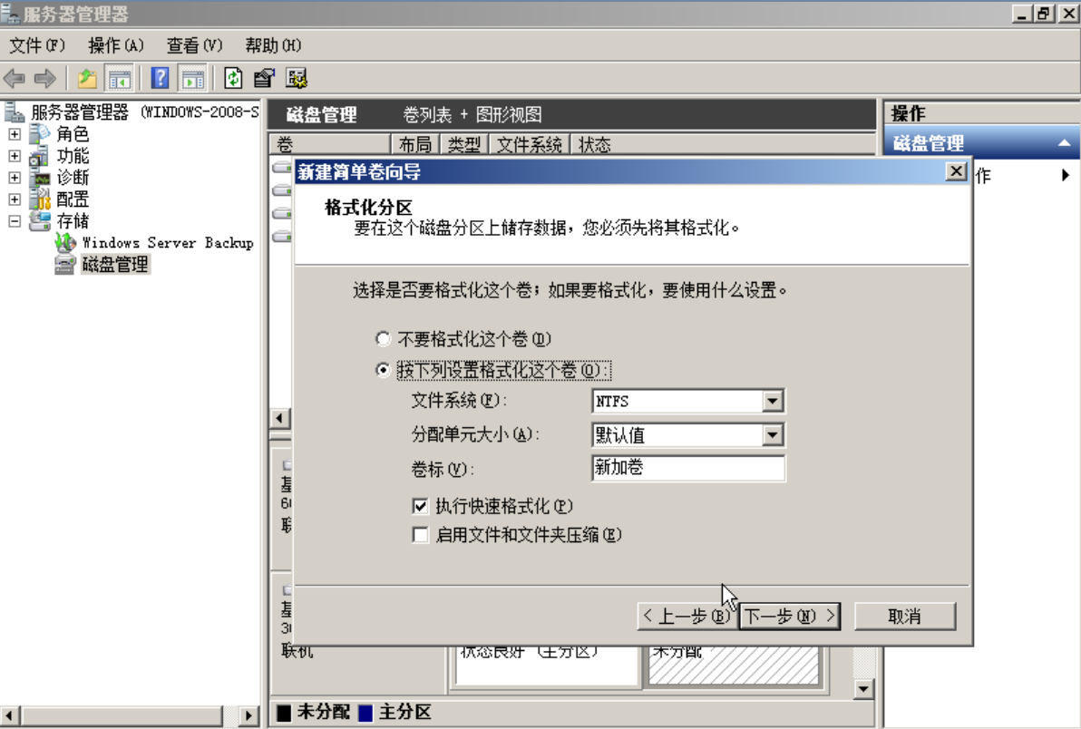1081x729 pixels.
Task: Uncheck 执行快速格式化 checkbox
Action: pos(420,506)
